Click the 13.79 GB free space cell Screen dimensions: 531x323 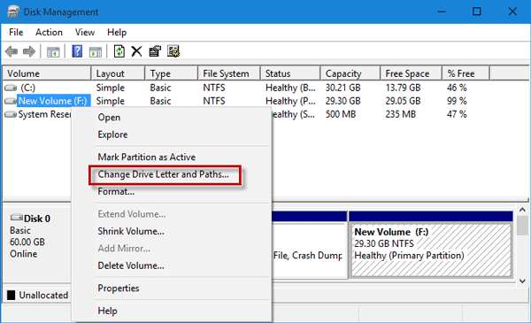403,88
